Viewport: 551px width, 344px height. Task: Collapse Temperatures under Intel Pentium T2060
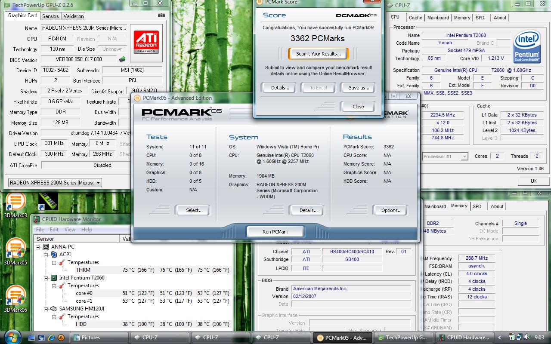(54, 286)
